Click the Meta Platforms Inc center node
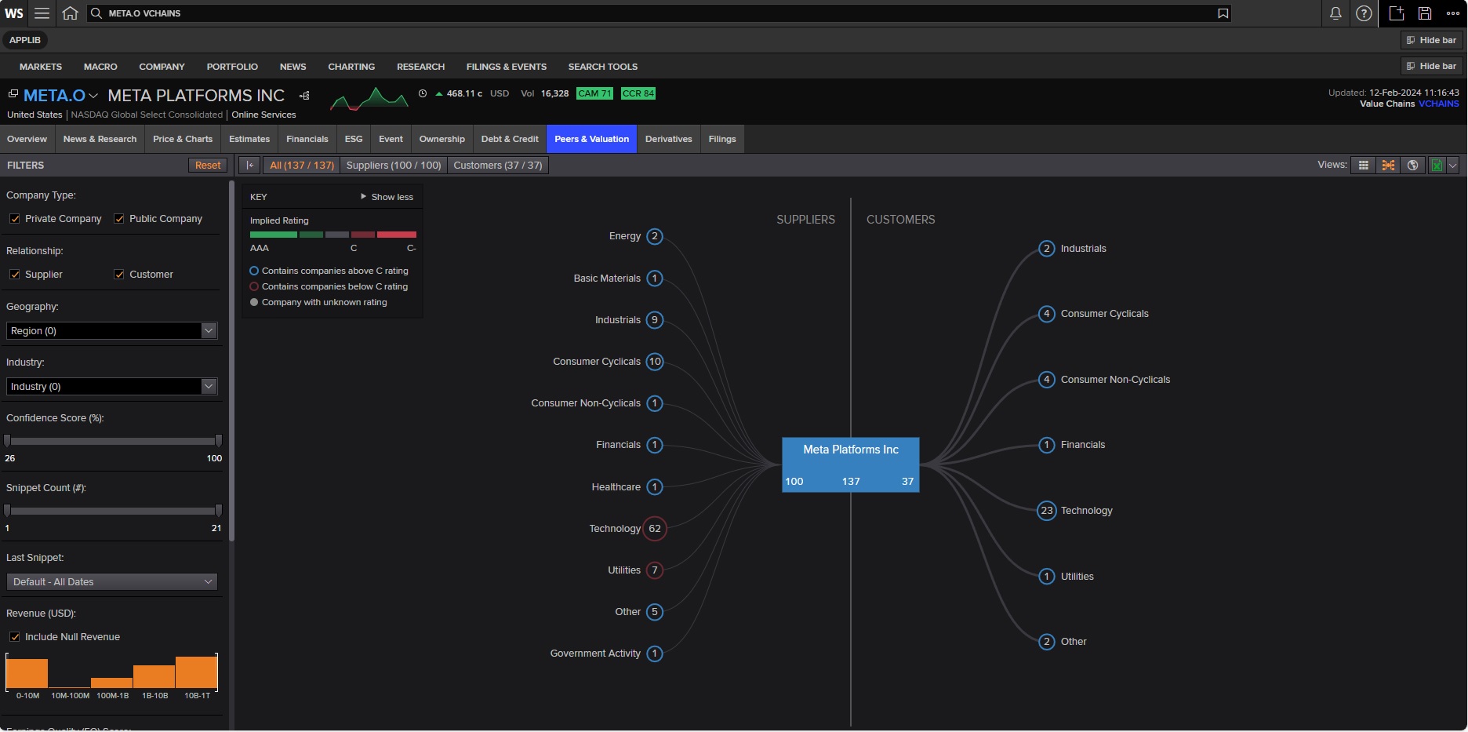 point(850,464)
